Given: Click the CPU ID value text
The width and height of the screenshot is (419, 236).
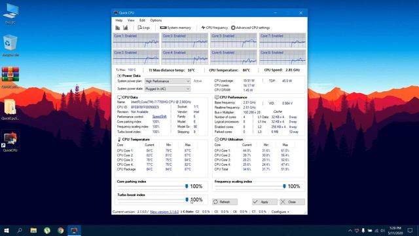Looking at the screenshot, I should (145, 107).
